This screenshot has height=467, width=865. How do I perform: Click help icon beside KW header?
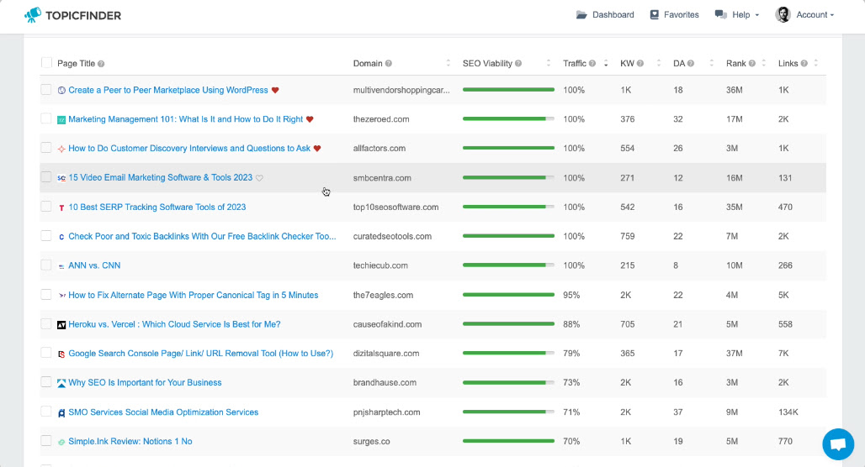640,63
